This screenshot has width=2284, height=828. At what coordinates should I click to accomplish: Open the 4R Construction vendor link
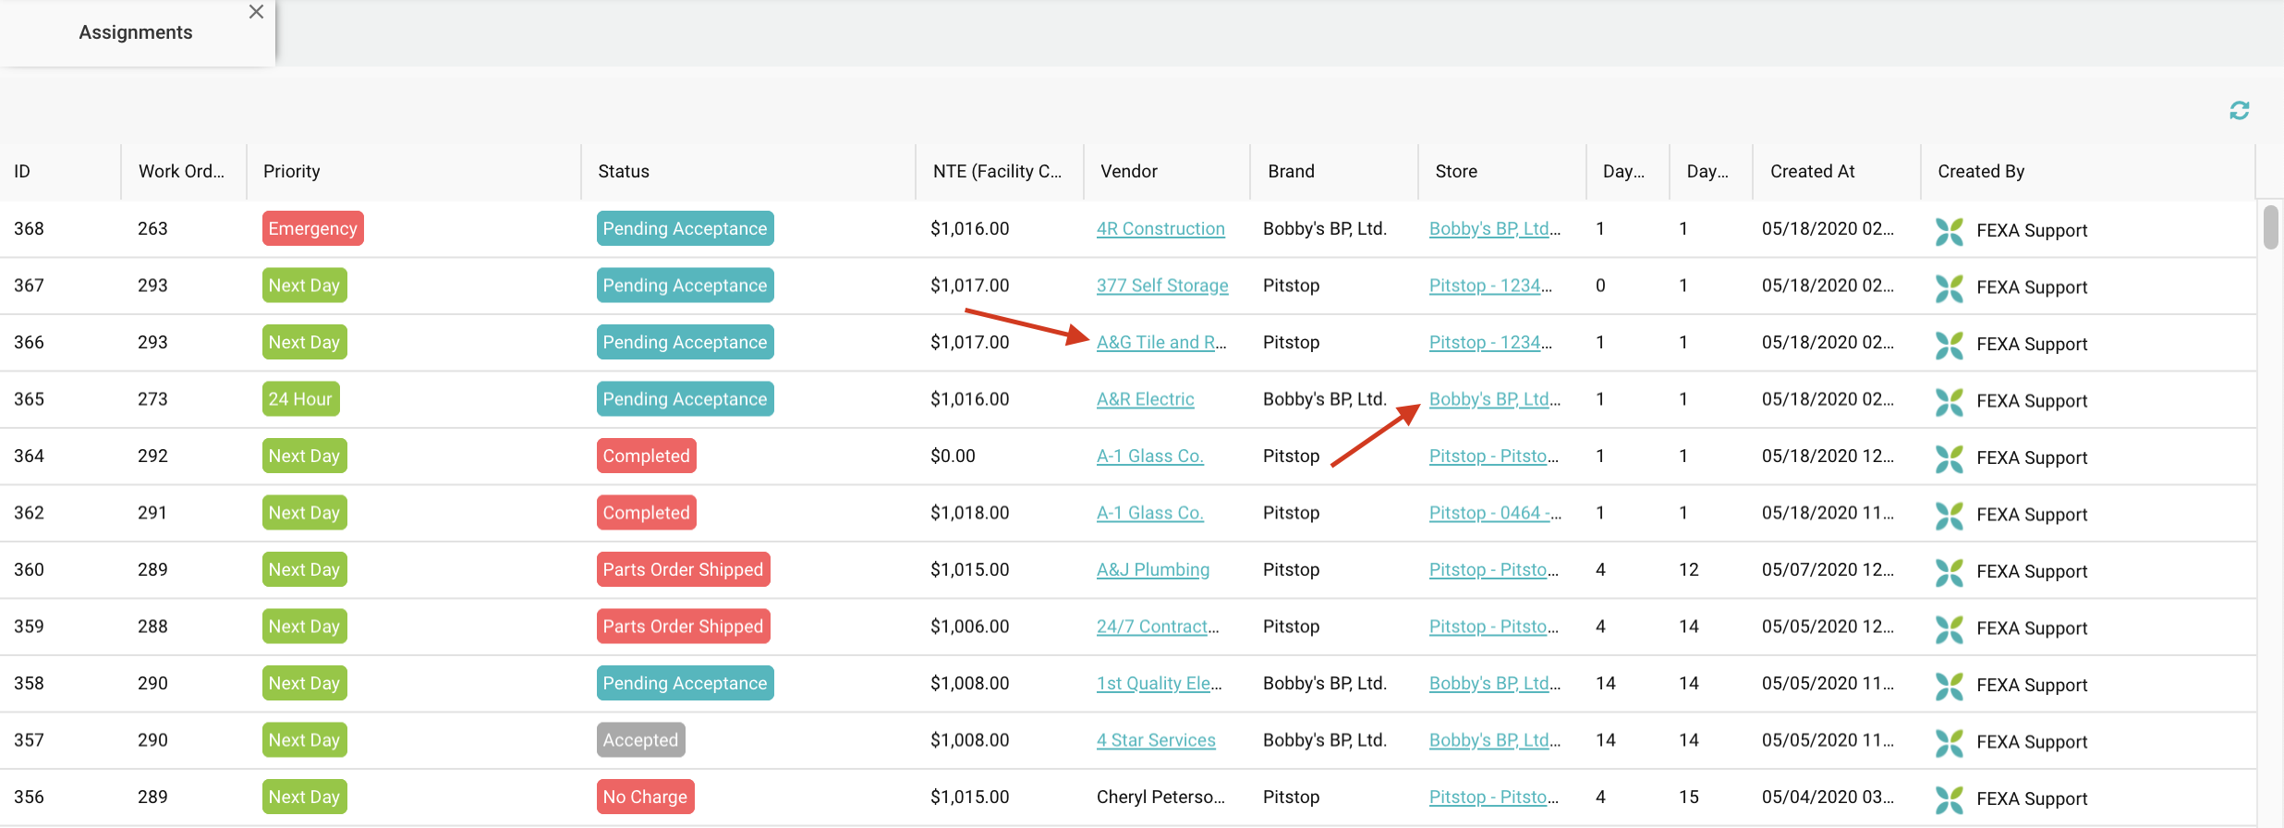tap(1160, 229)
